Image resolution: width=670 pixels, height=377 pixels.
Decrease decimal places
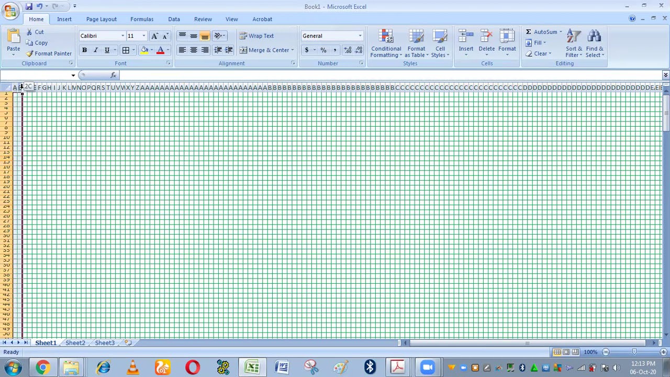coord(359,50)
